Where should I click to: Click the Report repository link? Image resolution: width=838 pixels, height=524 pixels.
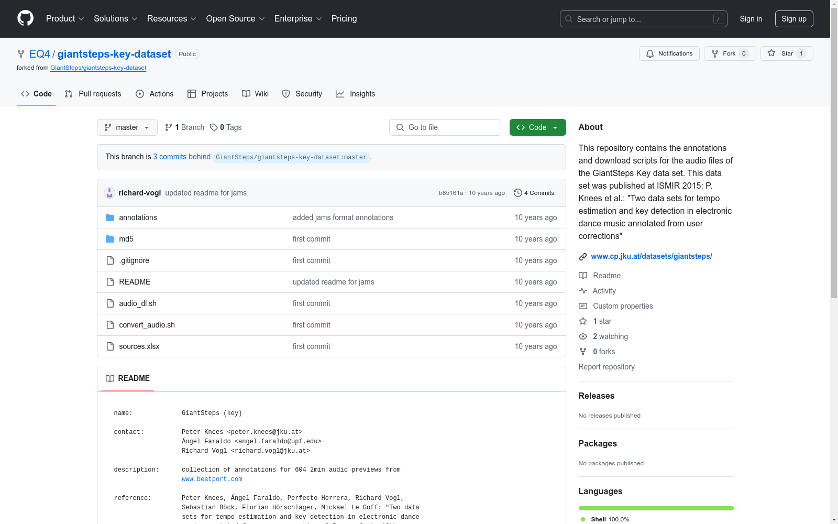pyautogui.click(x=607, y=367)
